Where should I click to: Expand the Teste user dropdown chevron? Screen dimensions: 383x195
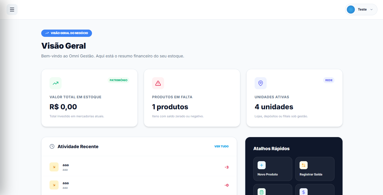click(x=372, y=10)
